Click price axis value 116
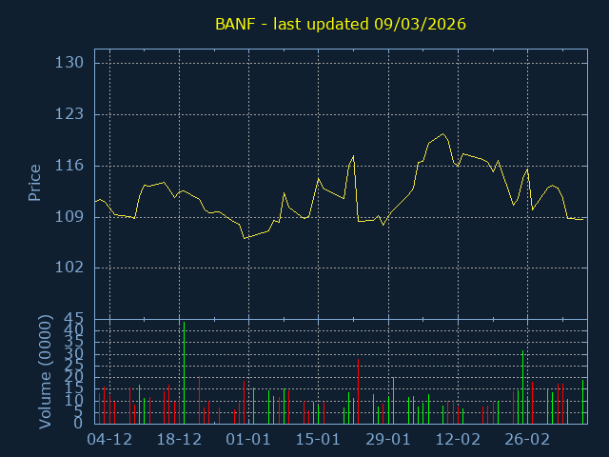 [69, 166]
